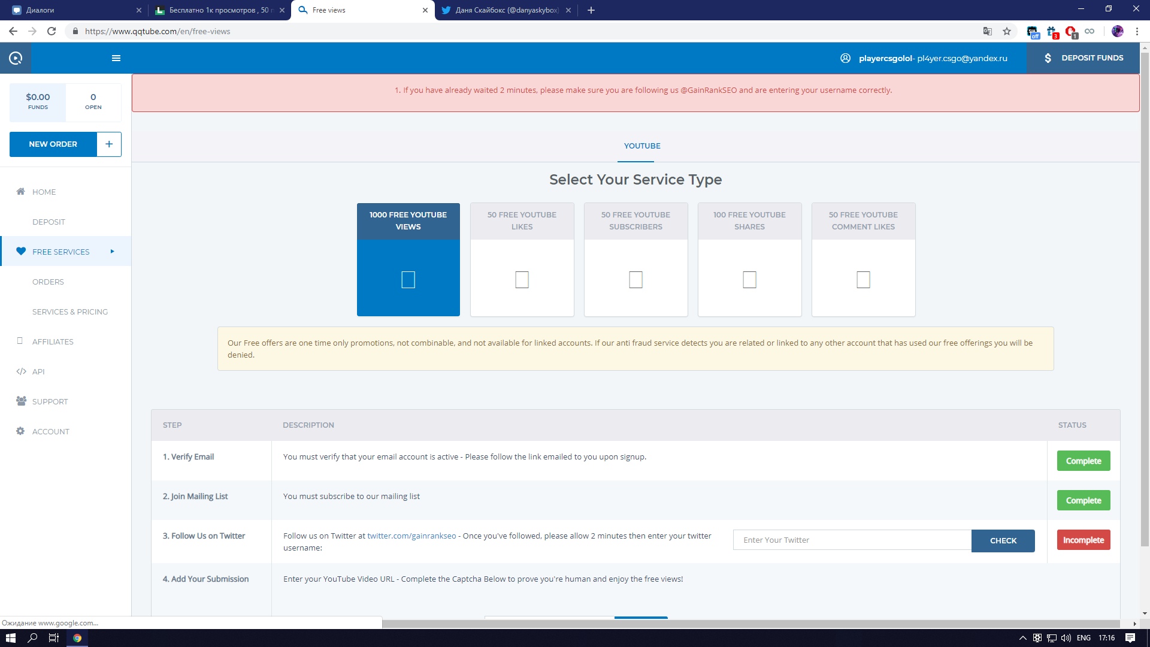The height and width of the screenshot is (647, 1150).
Task: Click the volume speaker tray icon
Action: tap(1066, 638)
